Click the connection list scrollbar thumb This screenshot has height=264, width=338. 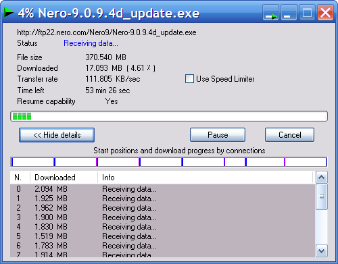coord(322,197)
